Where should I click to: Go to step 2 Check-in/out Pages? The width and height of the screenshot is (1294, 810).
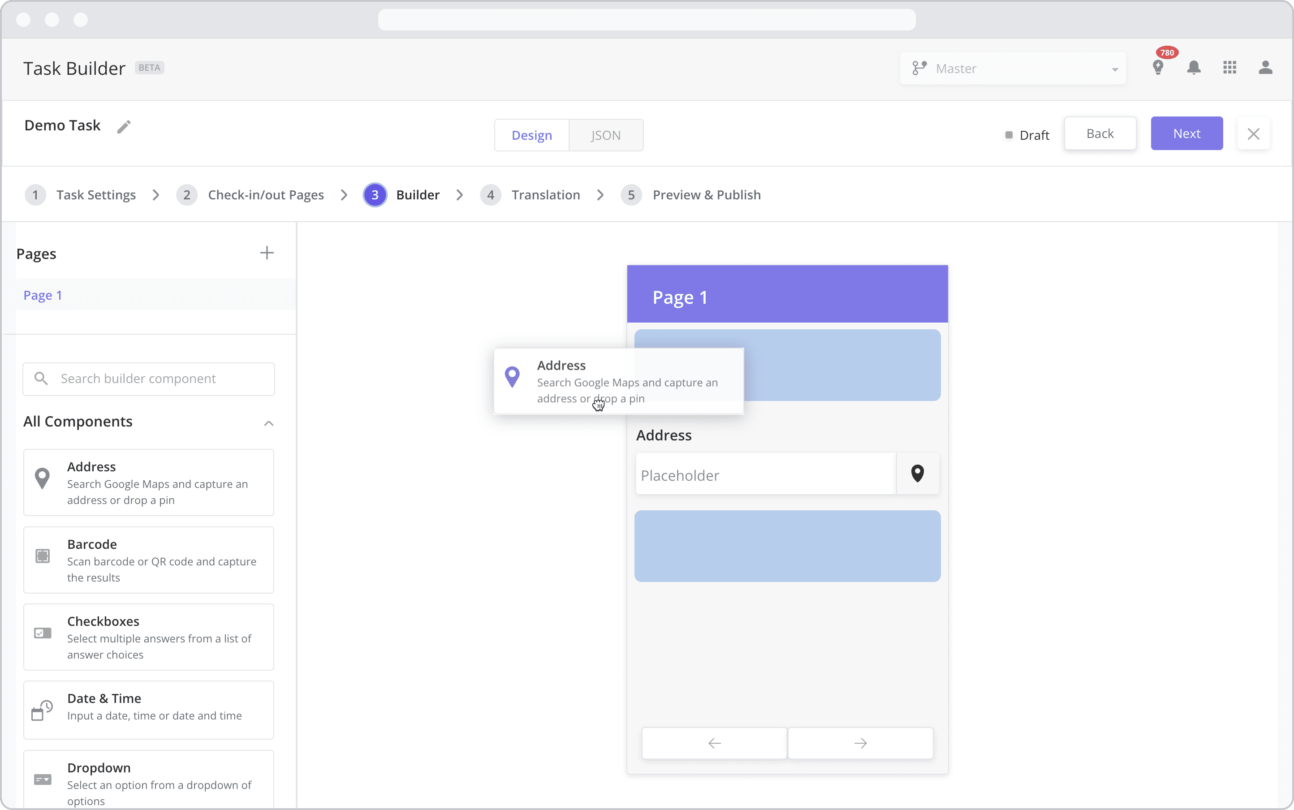[x=250, y=195]
